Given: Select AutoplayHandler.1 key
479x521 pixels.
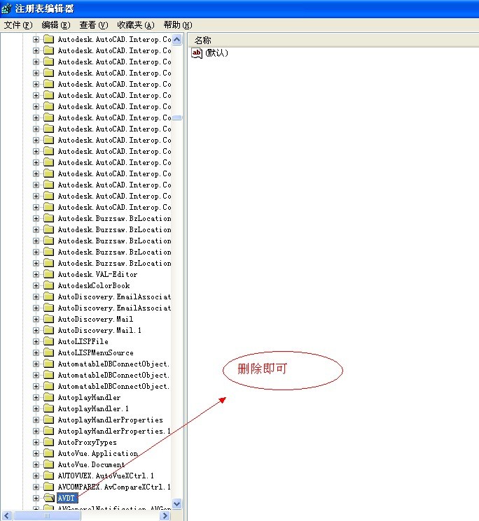Looking at the screenshot, I should [x=93, y=408].
